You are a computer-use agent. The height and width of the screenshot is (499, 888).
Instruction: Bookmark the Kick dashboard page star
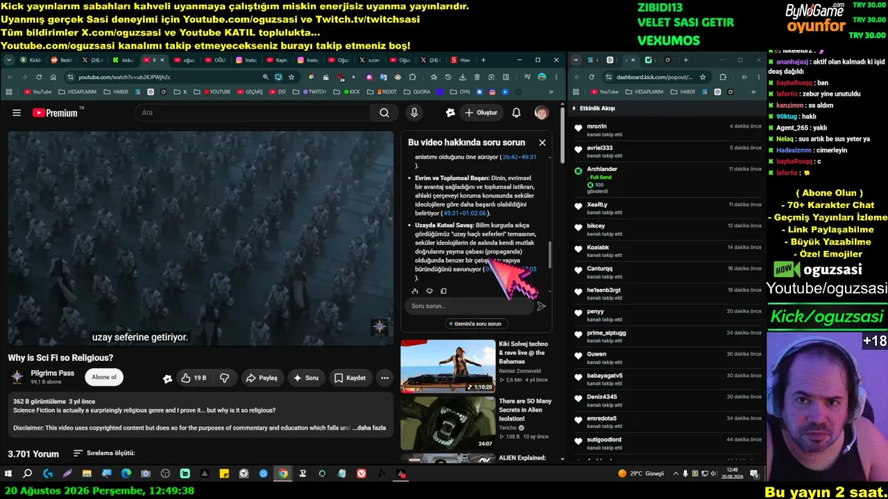tap(703, 77)
